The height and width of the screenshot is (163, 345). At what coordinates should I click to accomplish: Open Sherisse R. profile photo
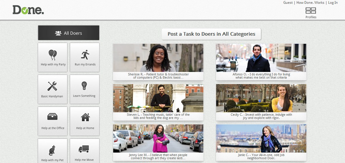(158, 58)
